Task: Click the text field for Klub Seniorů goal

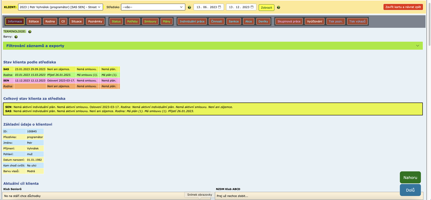Action: [x=93, y=196]
